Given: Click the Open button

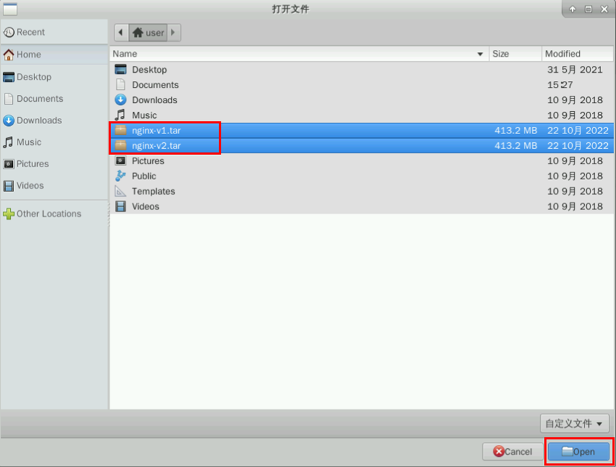Looking at the screenshot, I should click(x=578, y=452).
